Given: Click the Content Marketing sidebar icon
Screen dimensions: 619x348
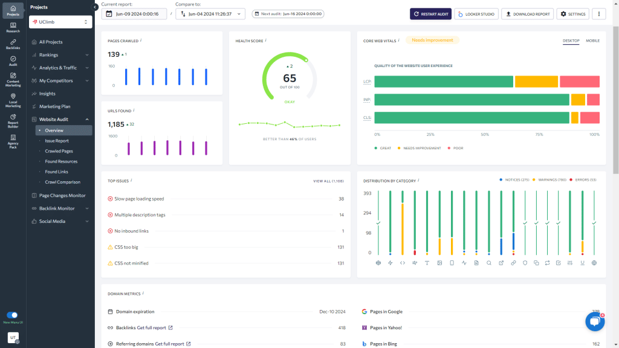Looking at the screenshot, I should point(12,77).
